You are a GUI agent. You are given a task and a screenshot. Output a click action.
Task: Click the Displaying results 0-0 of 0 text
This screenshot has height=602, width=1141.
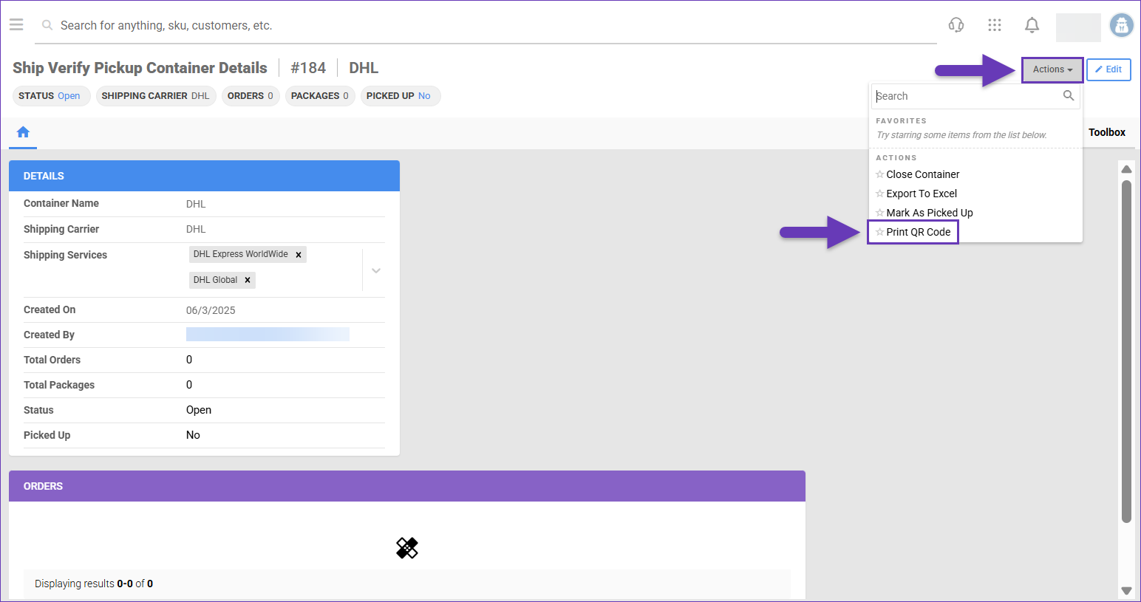[x=94, y=584]
